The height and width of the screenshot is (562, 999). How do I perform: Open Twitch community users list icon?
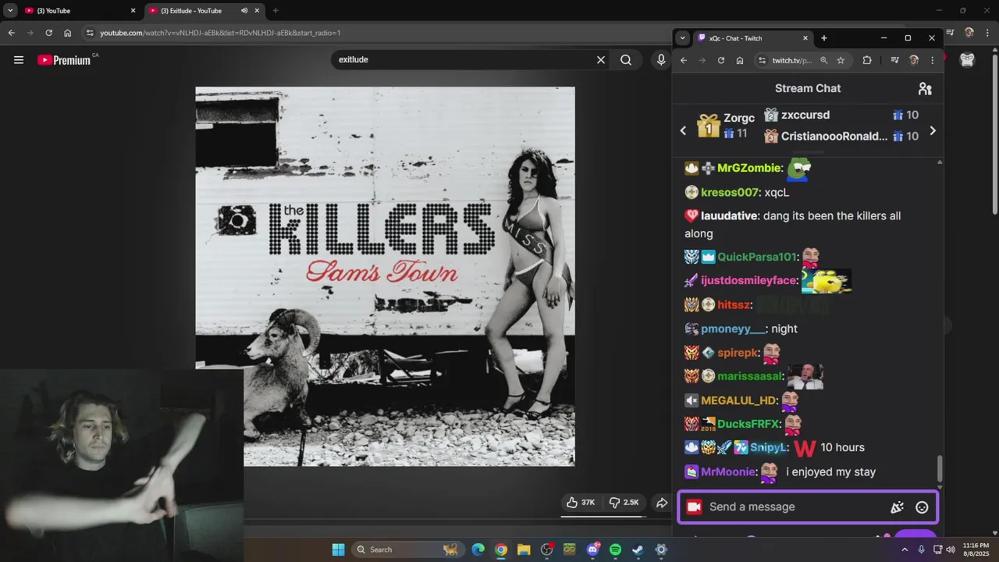click(925, 88)
